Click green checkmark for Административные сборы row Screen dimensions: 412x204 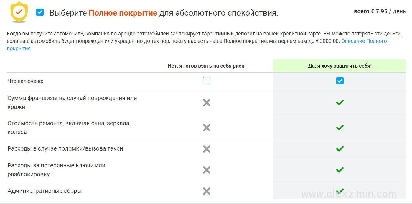click(x=340, y=191)
